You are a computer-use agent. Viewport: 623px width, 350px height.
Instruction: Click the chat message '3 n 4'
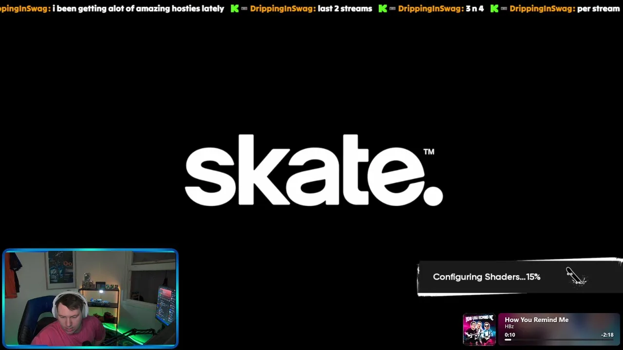[475, 8]
